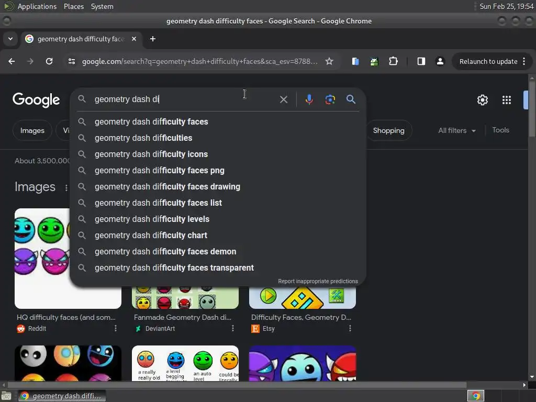Open more options for Reddit image result

pyautogui.click(x=116, y=328)
